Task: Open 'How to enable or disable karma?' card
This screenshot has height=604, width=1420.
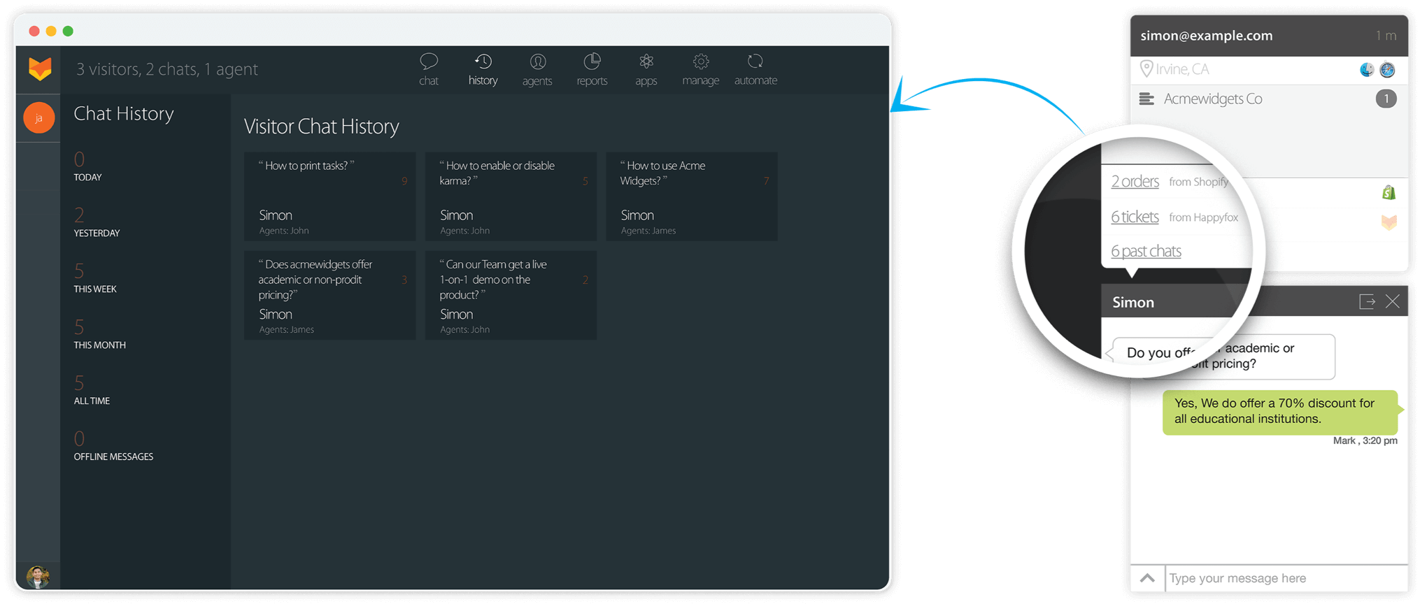Action: pyautogui.click(x=511, y=196)
